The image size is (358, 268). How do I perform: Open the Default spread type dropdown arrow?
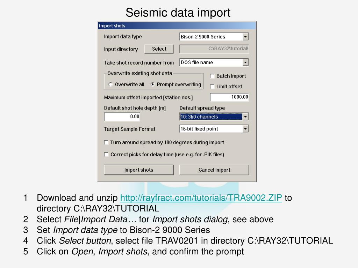245,117
